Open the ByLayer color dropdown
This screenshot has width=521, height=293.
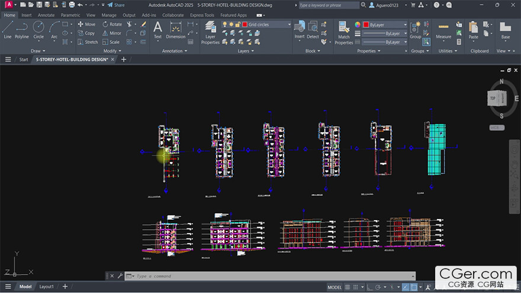click(x=385, y=25)
